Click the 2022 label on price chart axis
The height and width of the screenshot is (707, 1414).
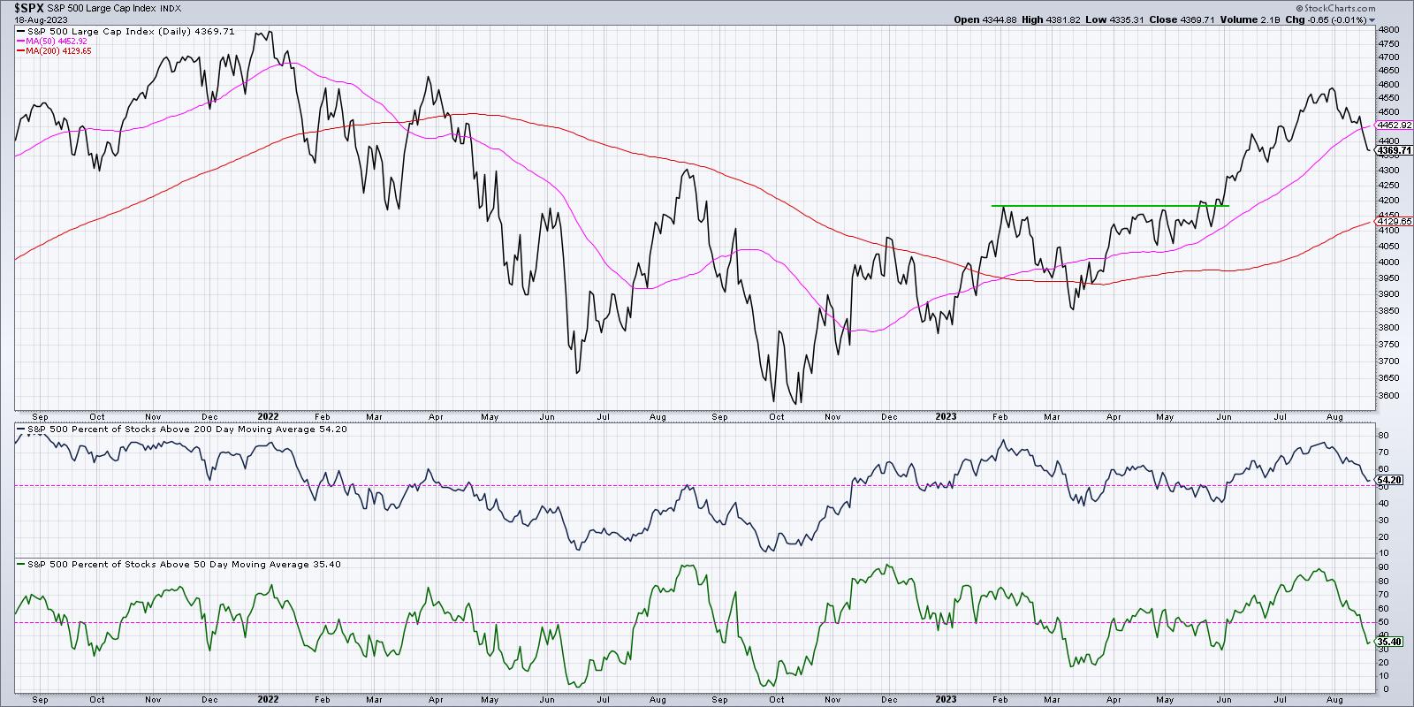pos(268,415)
